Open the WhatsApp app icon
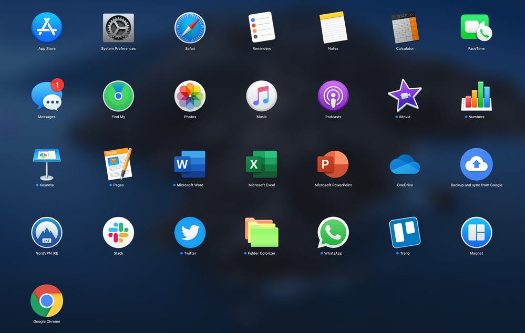Image resolution: width=525 pixels, height=333 pixels. point(333,233)
